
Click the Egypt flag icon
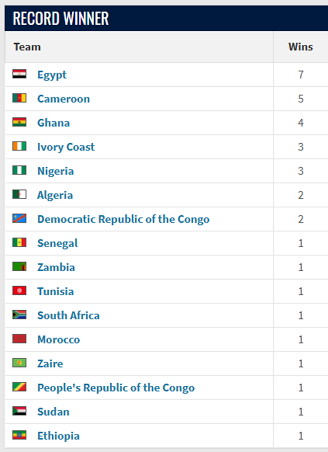pos(19,74)
